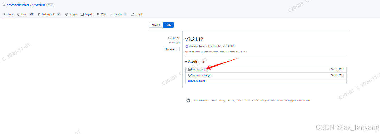380x134 pixels.
Task: Click the tag icon beside v3.21.12
Action: coord(169,38)
